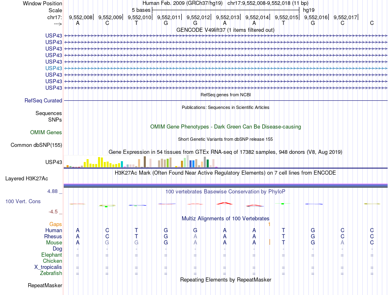
Task: Click the Publications Sequences in Scientific Articles title
Action: [x=225, y=107]
